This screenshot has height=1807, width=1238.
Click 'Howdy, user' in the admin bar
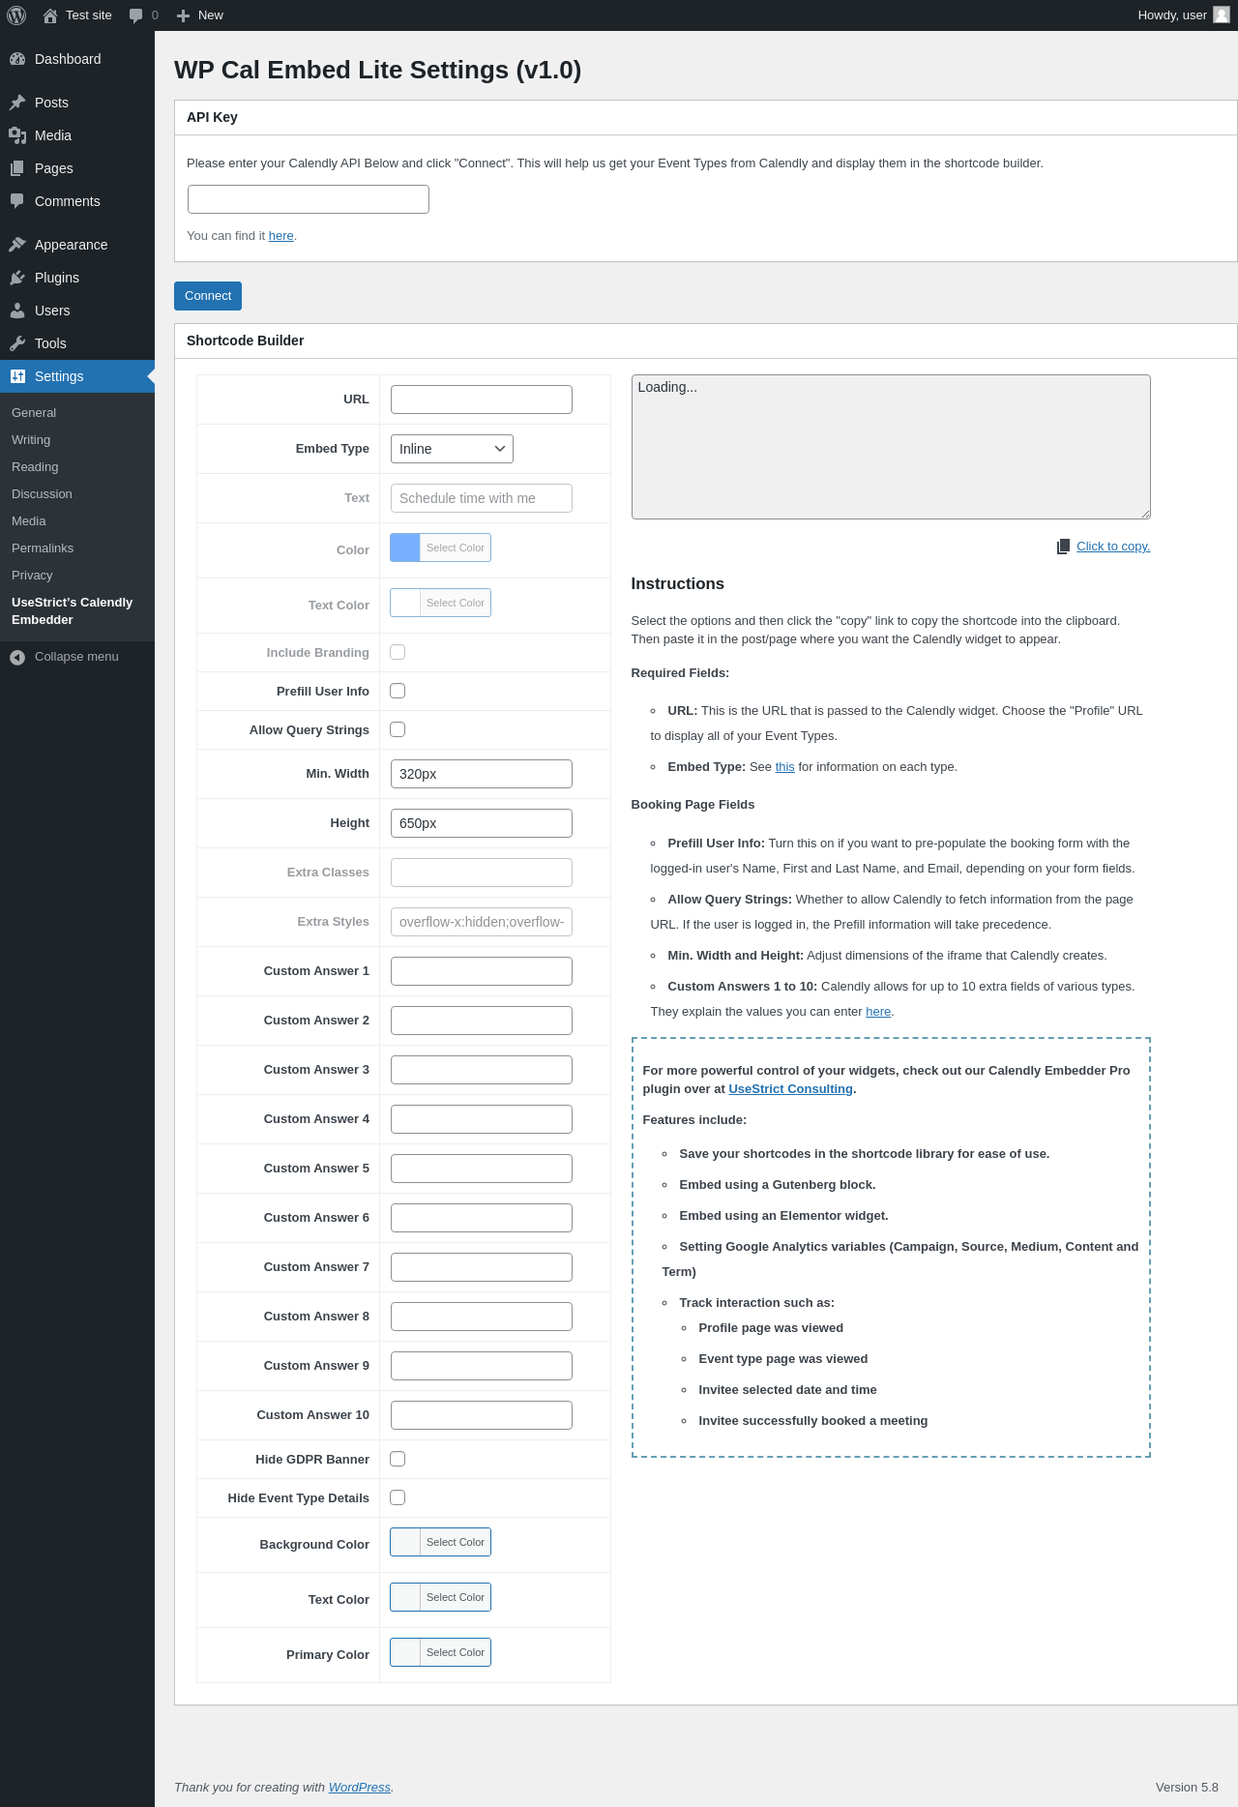pyautogui.click(x=1172, y=15)
